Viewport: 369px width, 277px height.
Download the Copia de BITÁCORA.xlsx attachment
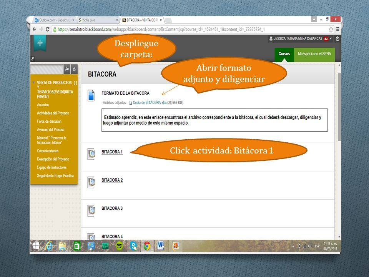[x=150, y=103]
